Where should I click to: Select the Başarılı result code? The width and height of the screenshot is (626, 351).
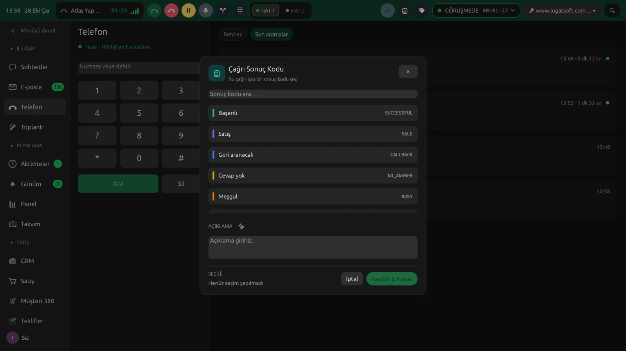point(313,113)
